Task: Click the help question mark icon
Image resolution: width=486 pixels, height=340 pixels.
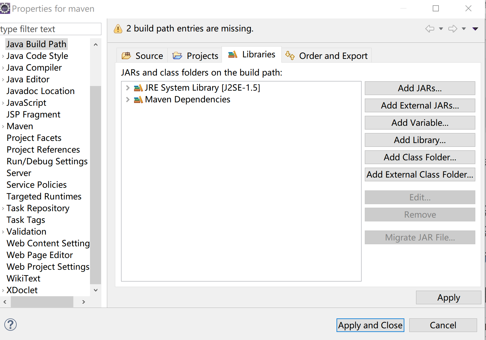Action: [x=10, y=325]
